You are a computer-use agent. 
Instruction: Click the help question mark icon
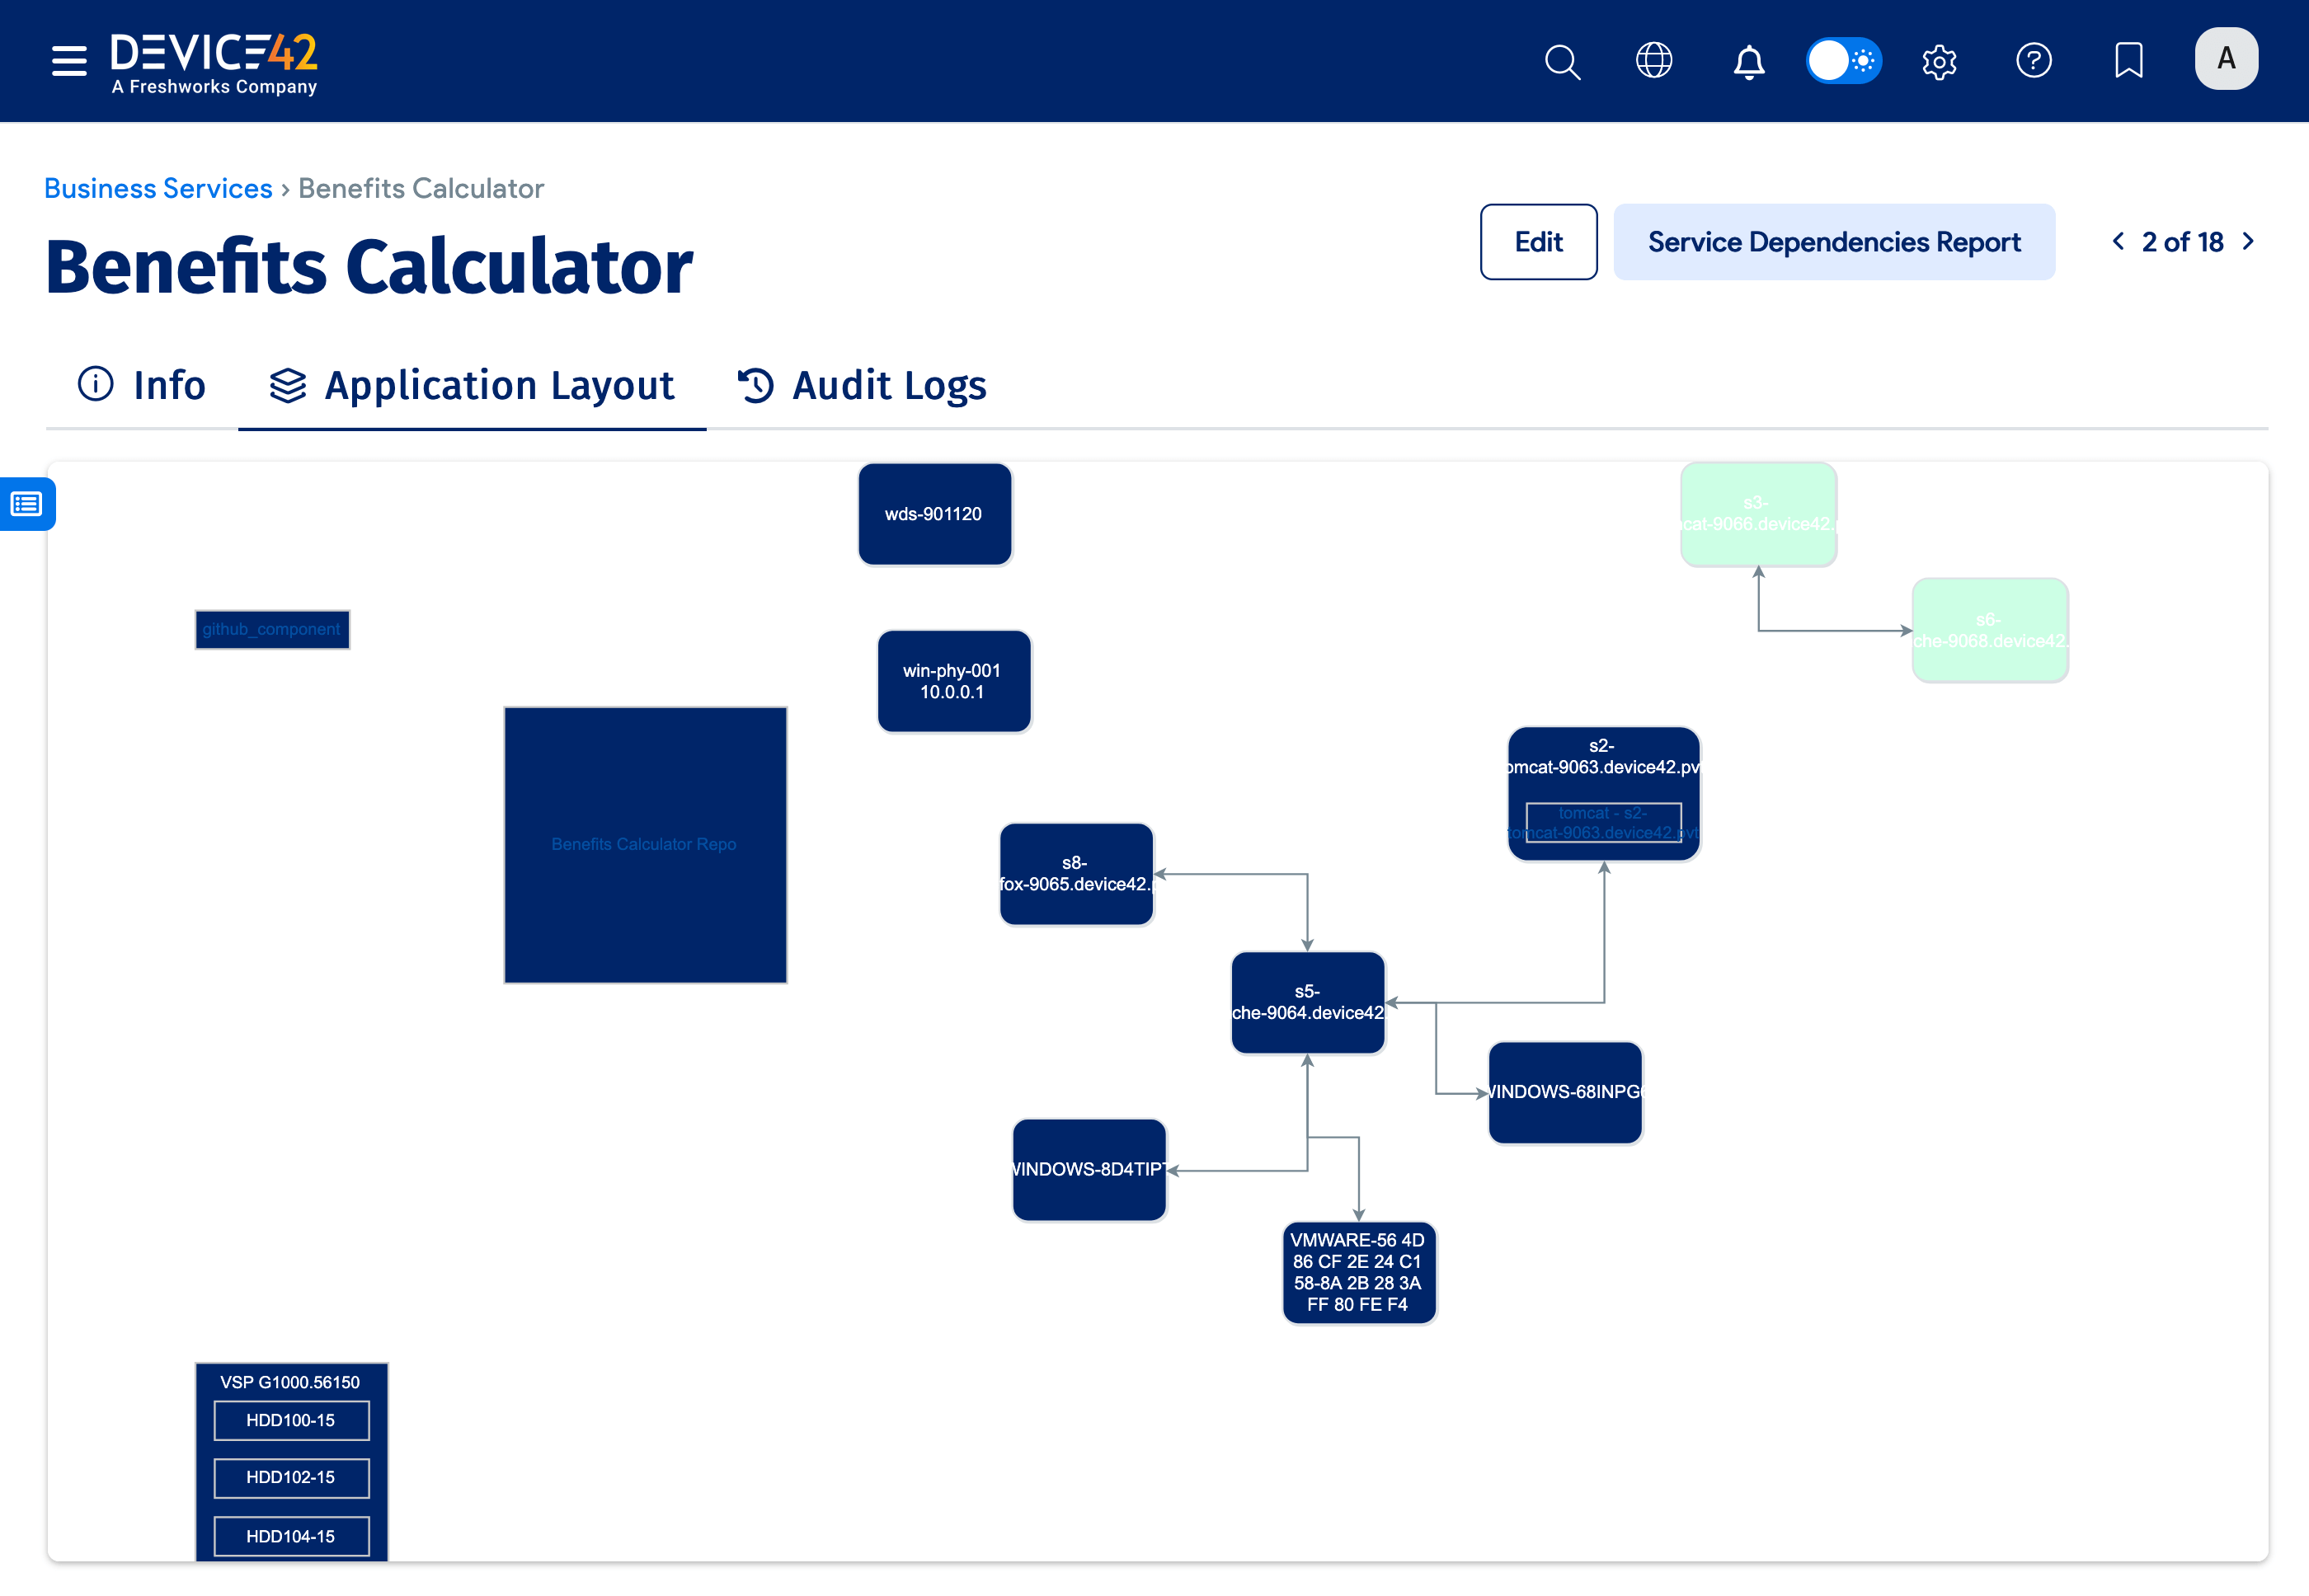pos(2033,61)
